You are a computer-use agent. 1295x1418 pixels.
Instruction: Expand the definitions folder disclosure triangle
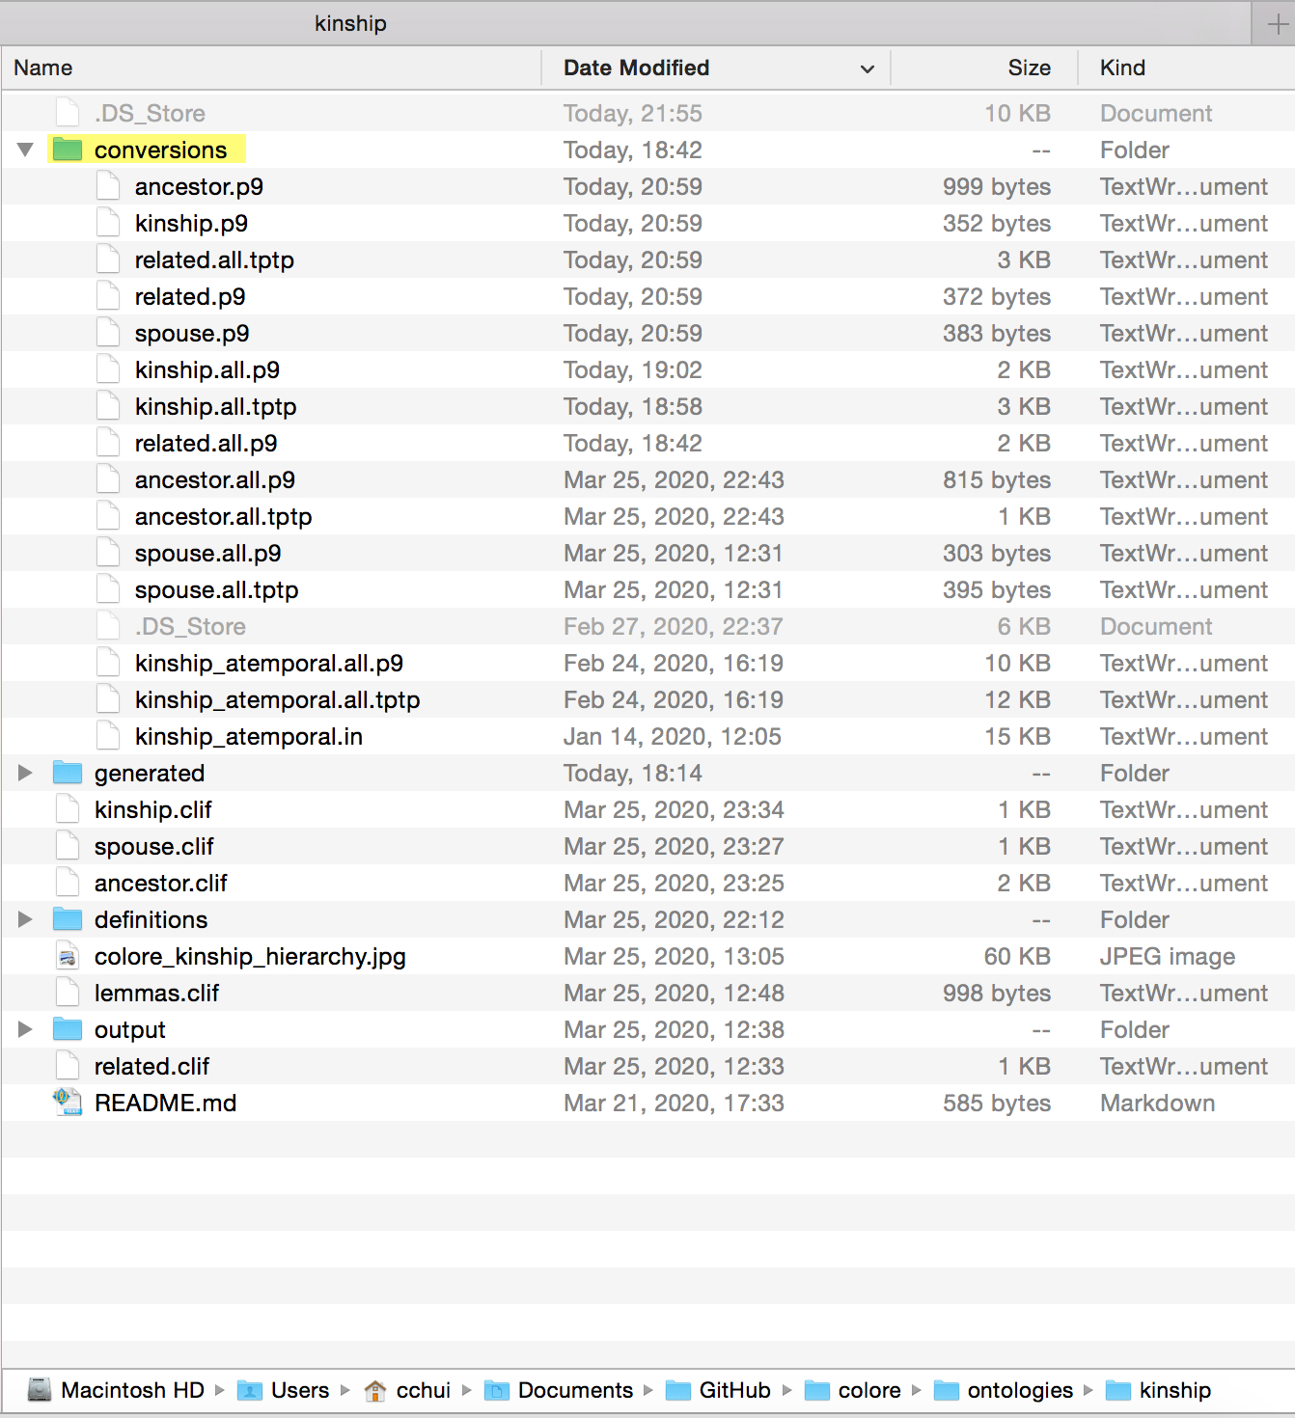pyautogui.click(x=25, y=919)
